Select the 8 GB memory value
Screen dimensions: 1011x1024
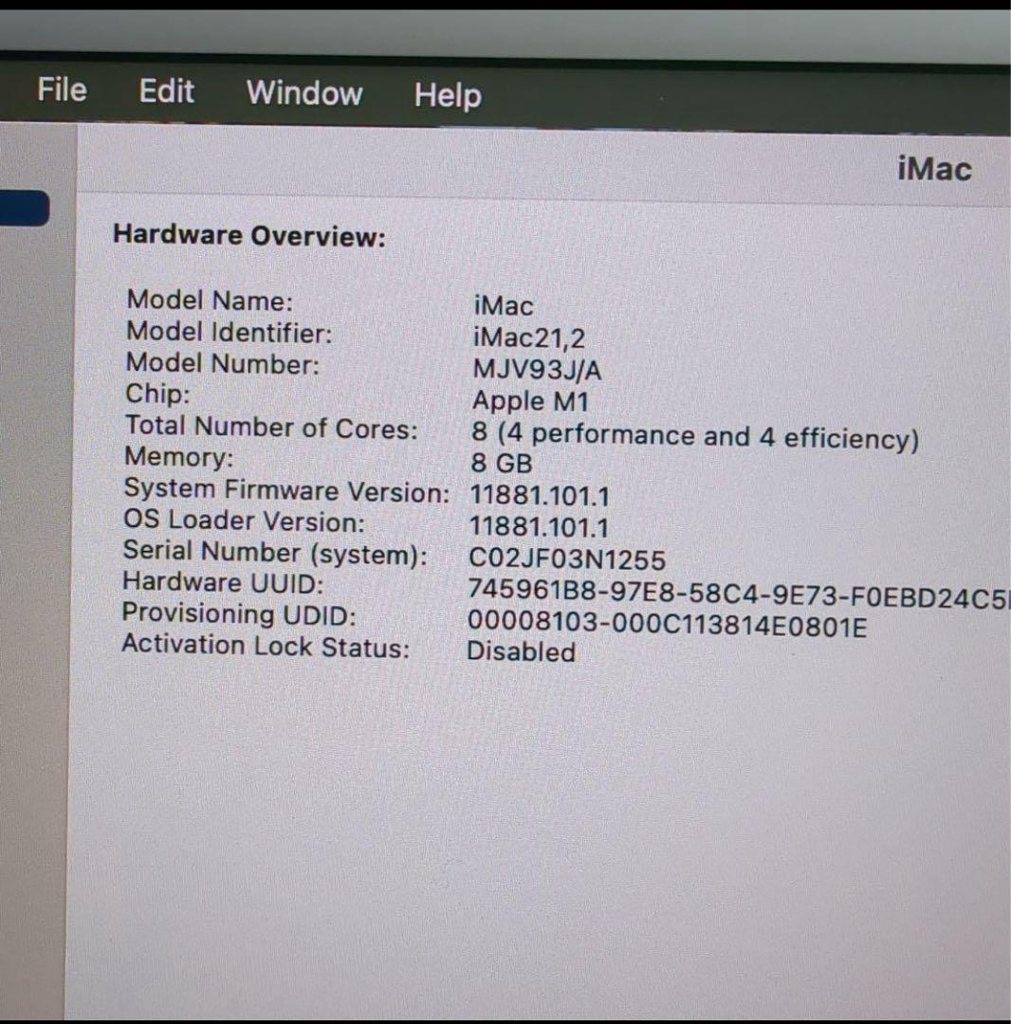(501, 464)
